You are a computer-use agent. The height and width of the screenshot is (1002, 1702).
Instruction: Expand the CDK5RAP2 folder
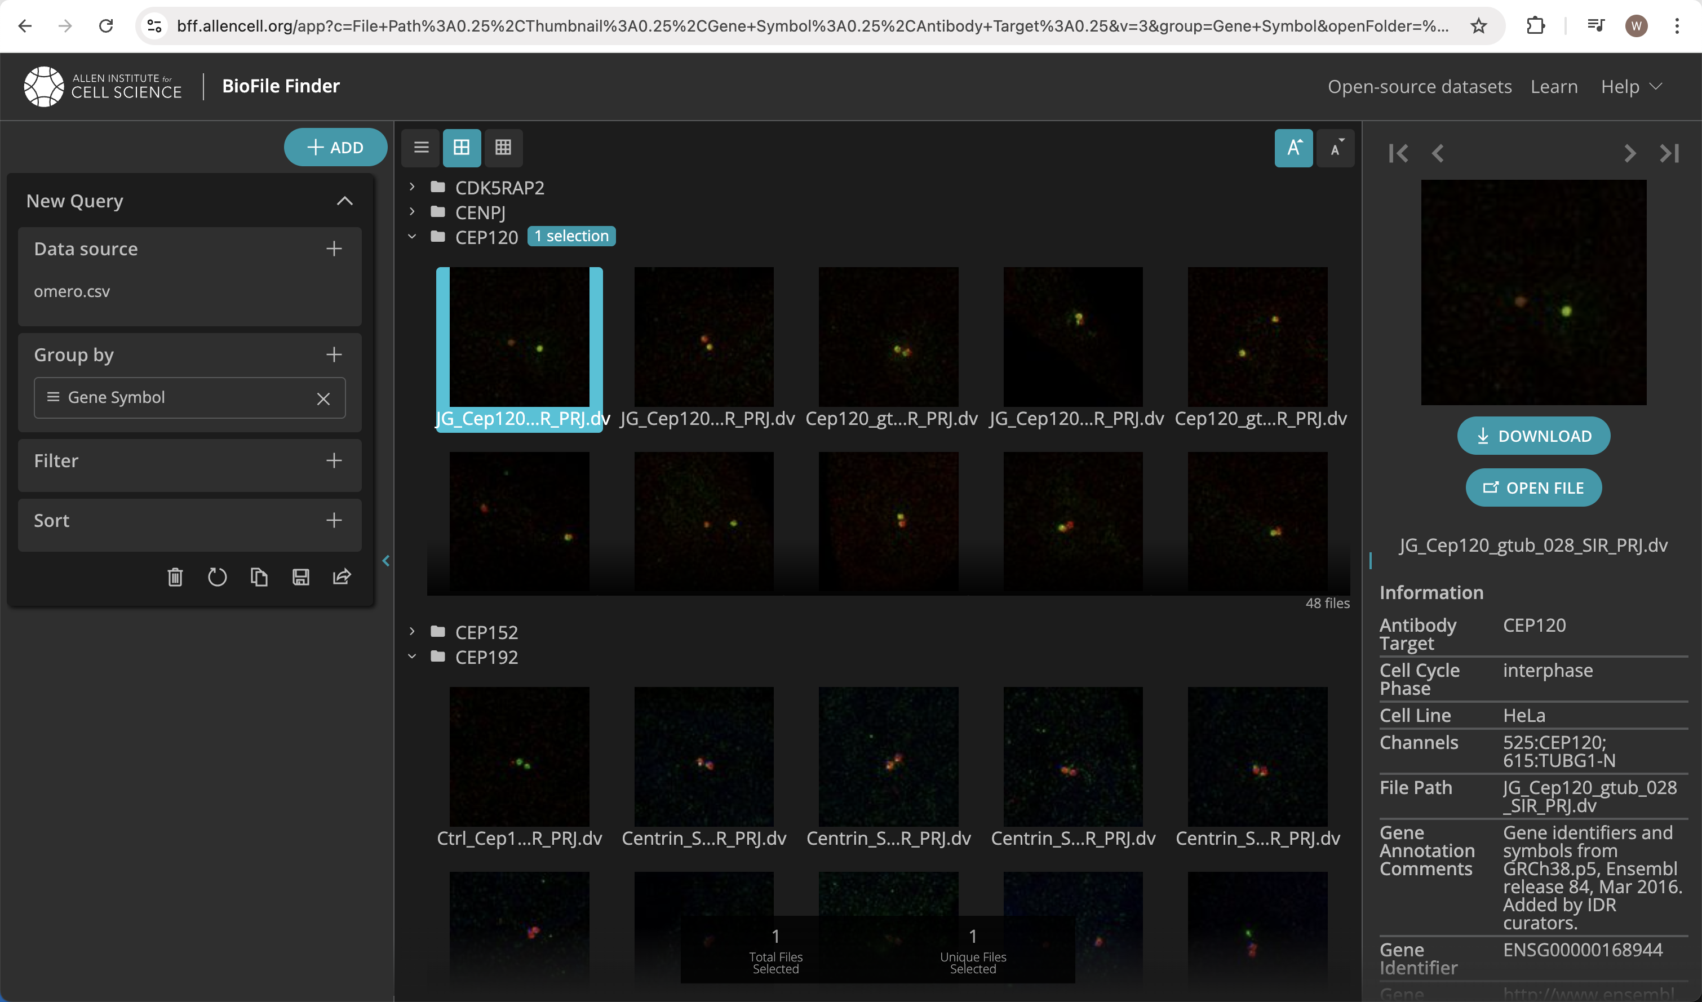click(412, 187)
